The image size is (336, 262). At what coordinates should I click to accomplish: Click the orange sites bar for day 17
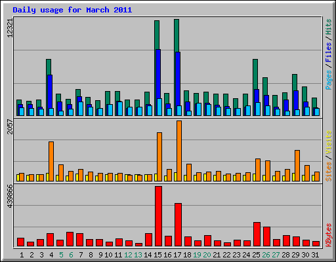click(179, 151)
